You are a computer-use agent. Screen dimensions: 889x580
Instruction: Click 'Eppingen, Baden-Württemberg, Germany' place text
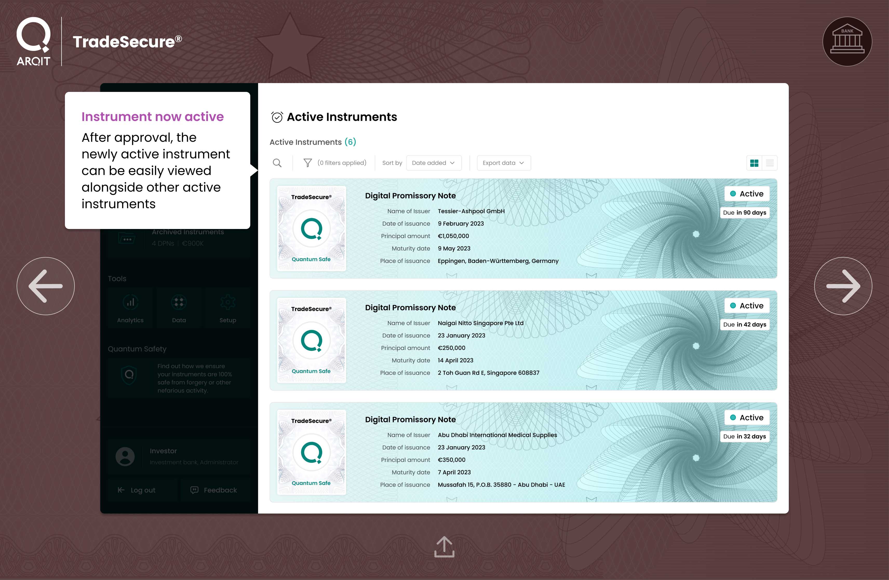coord(498,261)
